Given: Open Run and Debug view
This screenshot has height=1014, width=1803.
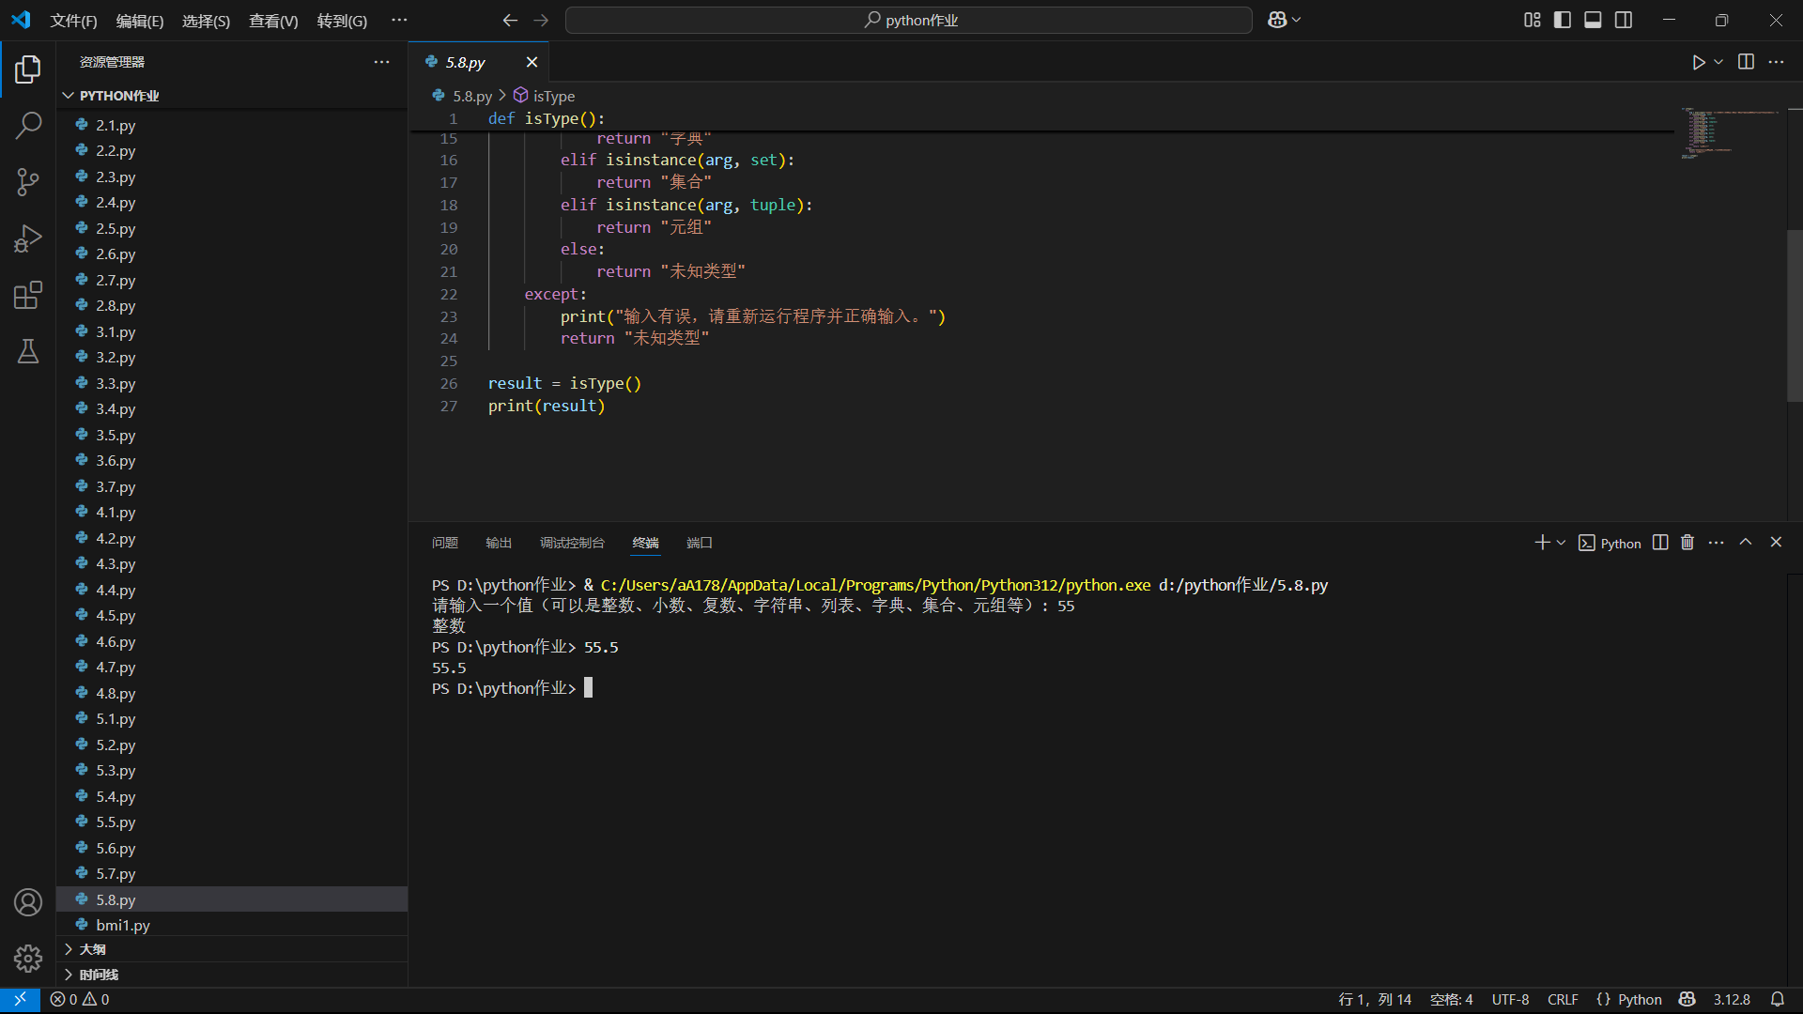Looking at the screenshot, I should point(28,238).
